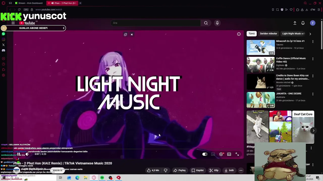The height and width of the screenshot is (181, 323).
Task: Open WhatsApp in the Opera sidebar
Action: click(x=3, y=34)
